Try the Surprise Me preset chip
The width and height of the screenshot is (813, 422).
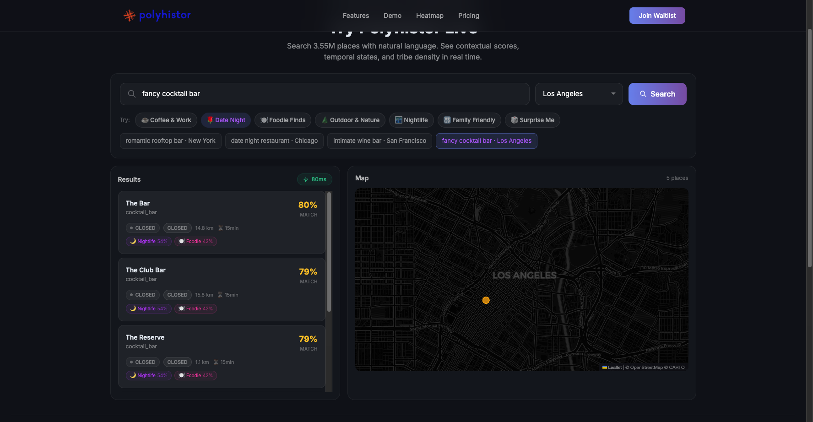[532, 120]
